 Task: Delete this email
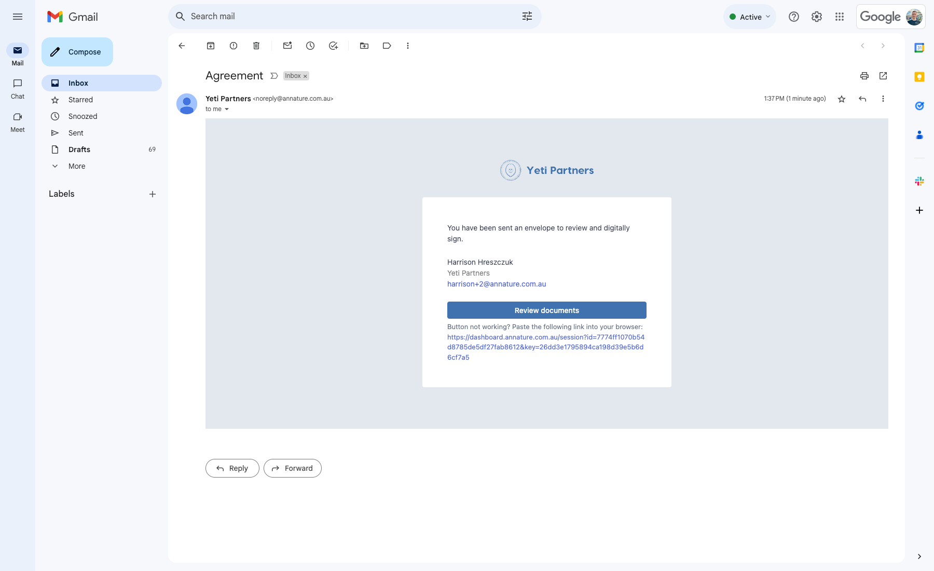(256, 46)
